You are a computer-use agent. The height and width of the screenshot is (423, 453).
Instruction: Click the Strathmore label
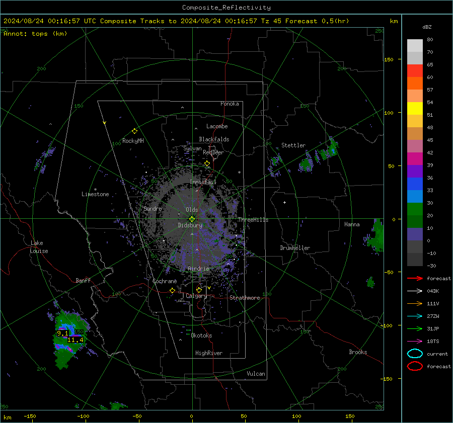245,298
